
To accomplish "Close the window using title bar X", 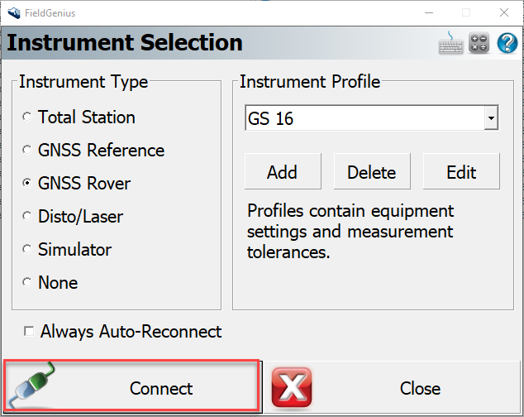I will pyautogui.click(x=503, y=12).
